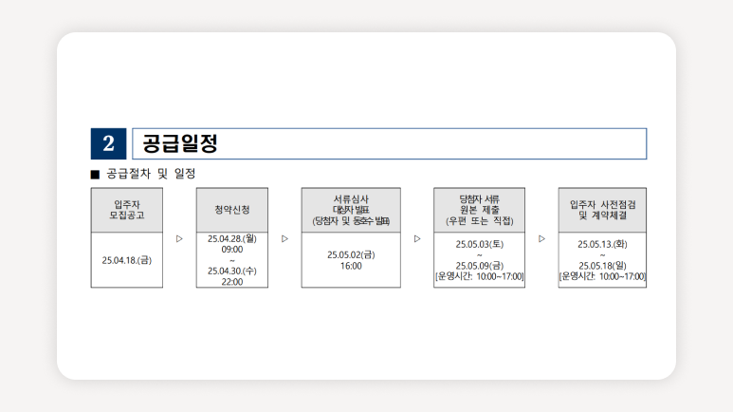The width and height of the screenshot is (733, 412).
Task: Click the section number 2 box
Action: (108, 143)
